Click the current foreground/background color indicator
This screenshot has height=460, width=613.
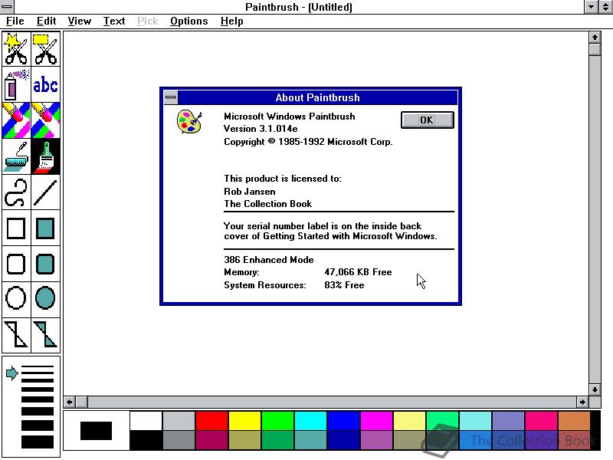(x=97, y=431)
